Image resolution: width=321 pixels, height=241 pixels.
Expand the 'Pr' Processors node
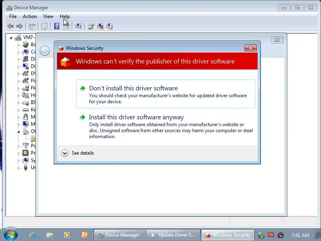pyautogui.click(x=18, y=153)
